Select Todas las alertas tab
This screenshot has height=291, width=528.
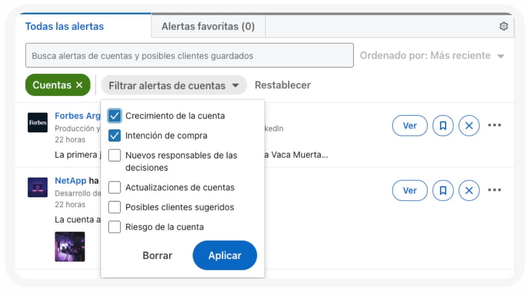pos(65,26)
